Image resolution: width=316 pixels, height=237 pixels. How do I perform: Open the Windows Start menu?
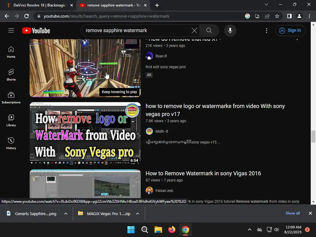coord(131,230)
